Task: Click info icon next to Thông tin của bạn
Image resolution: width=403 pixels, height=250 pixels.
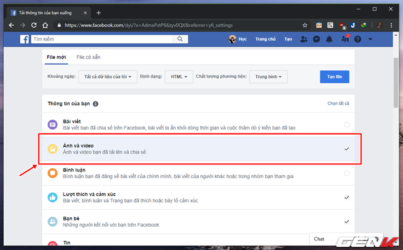Action: tap(95, 104)
